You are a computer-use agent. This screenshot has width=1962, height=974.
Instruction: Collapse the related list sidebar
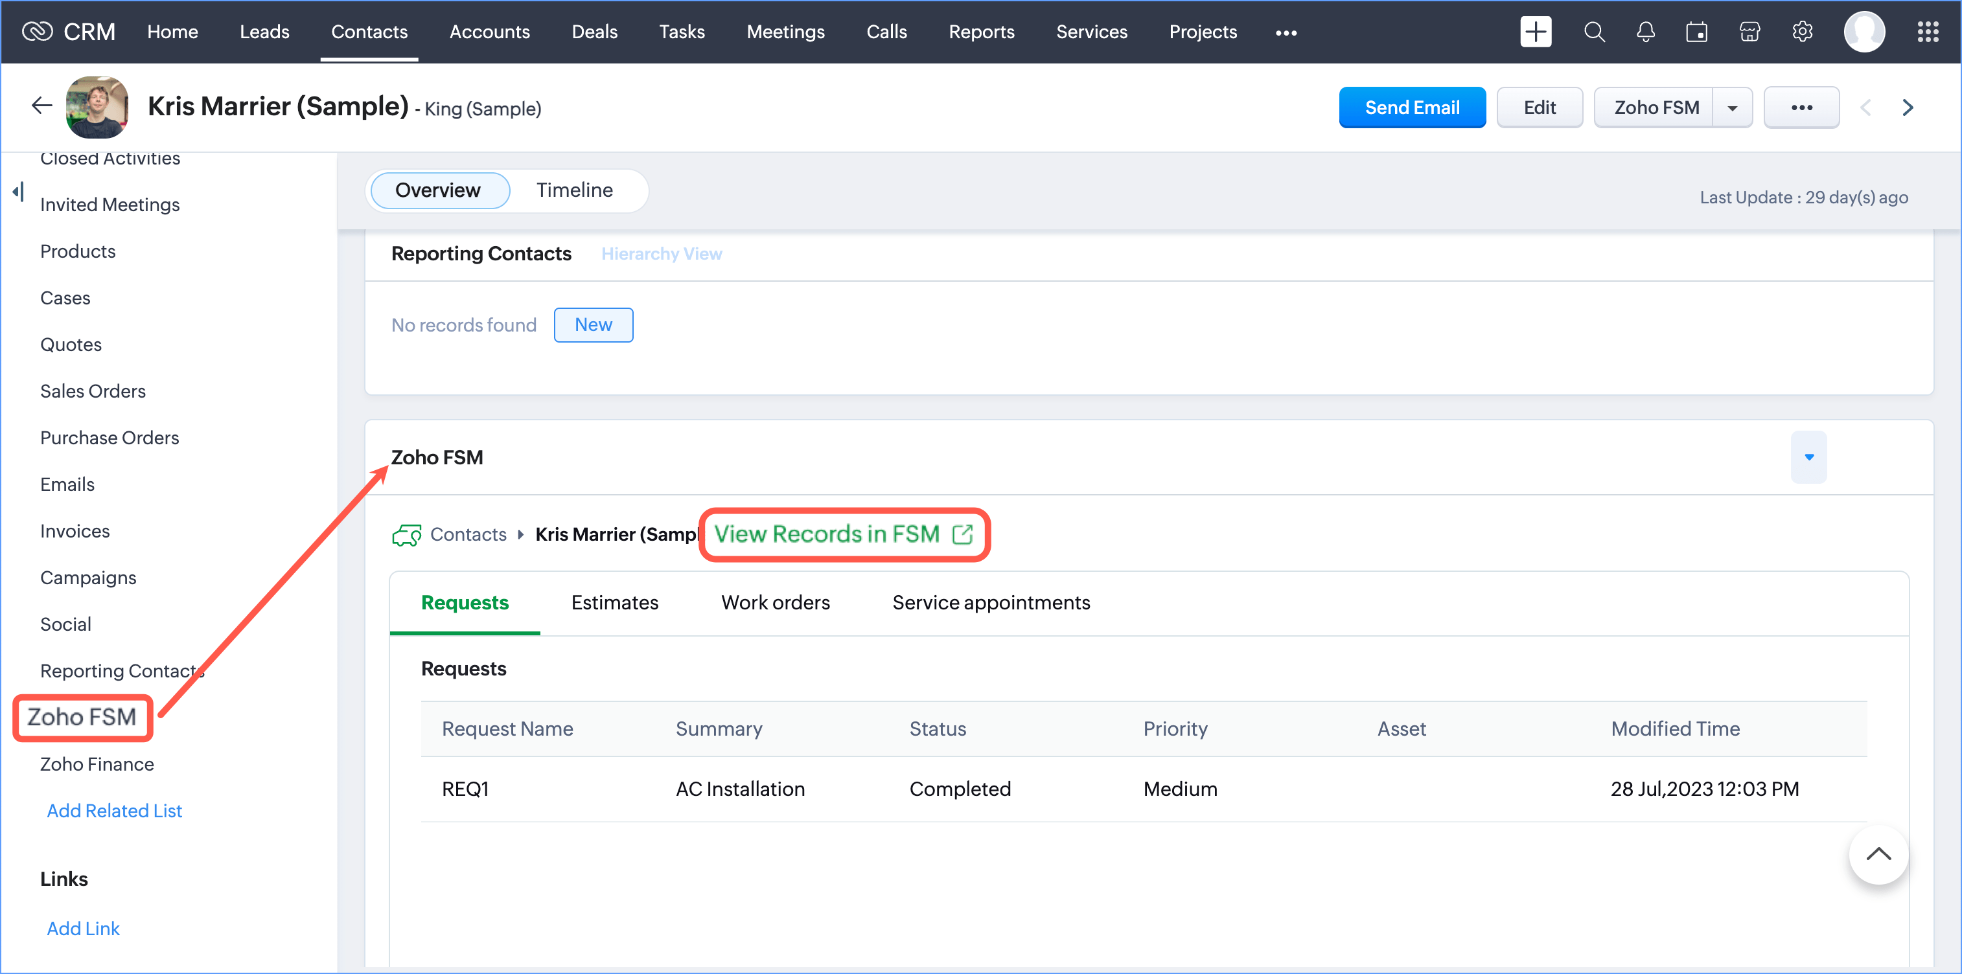18,192
